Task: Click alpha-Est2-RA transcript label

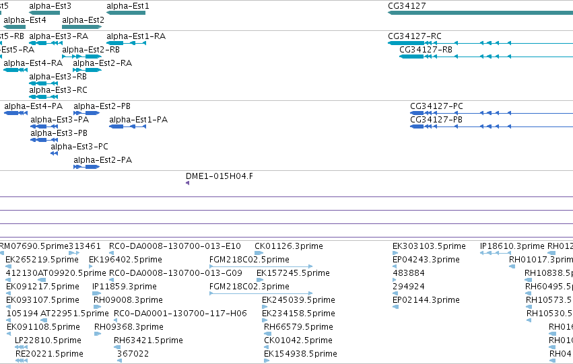Action: (102, 63)
